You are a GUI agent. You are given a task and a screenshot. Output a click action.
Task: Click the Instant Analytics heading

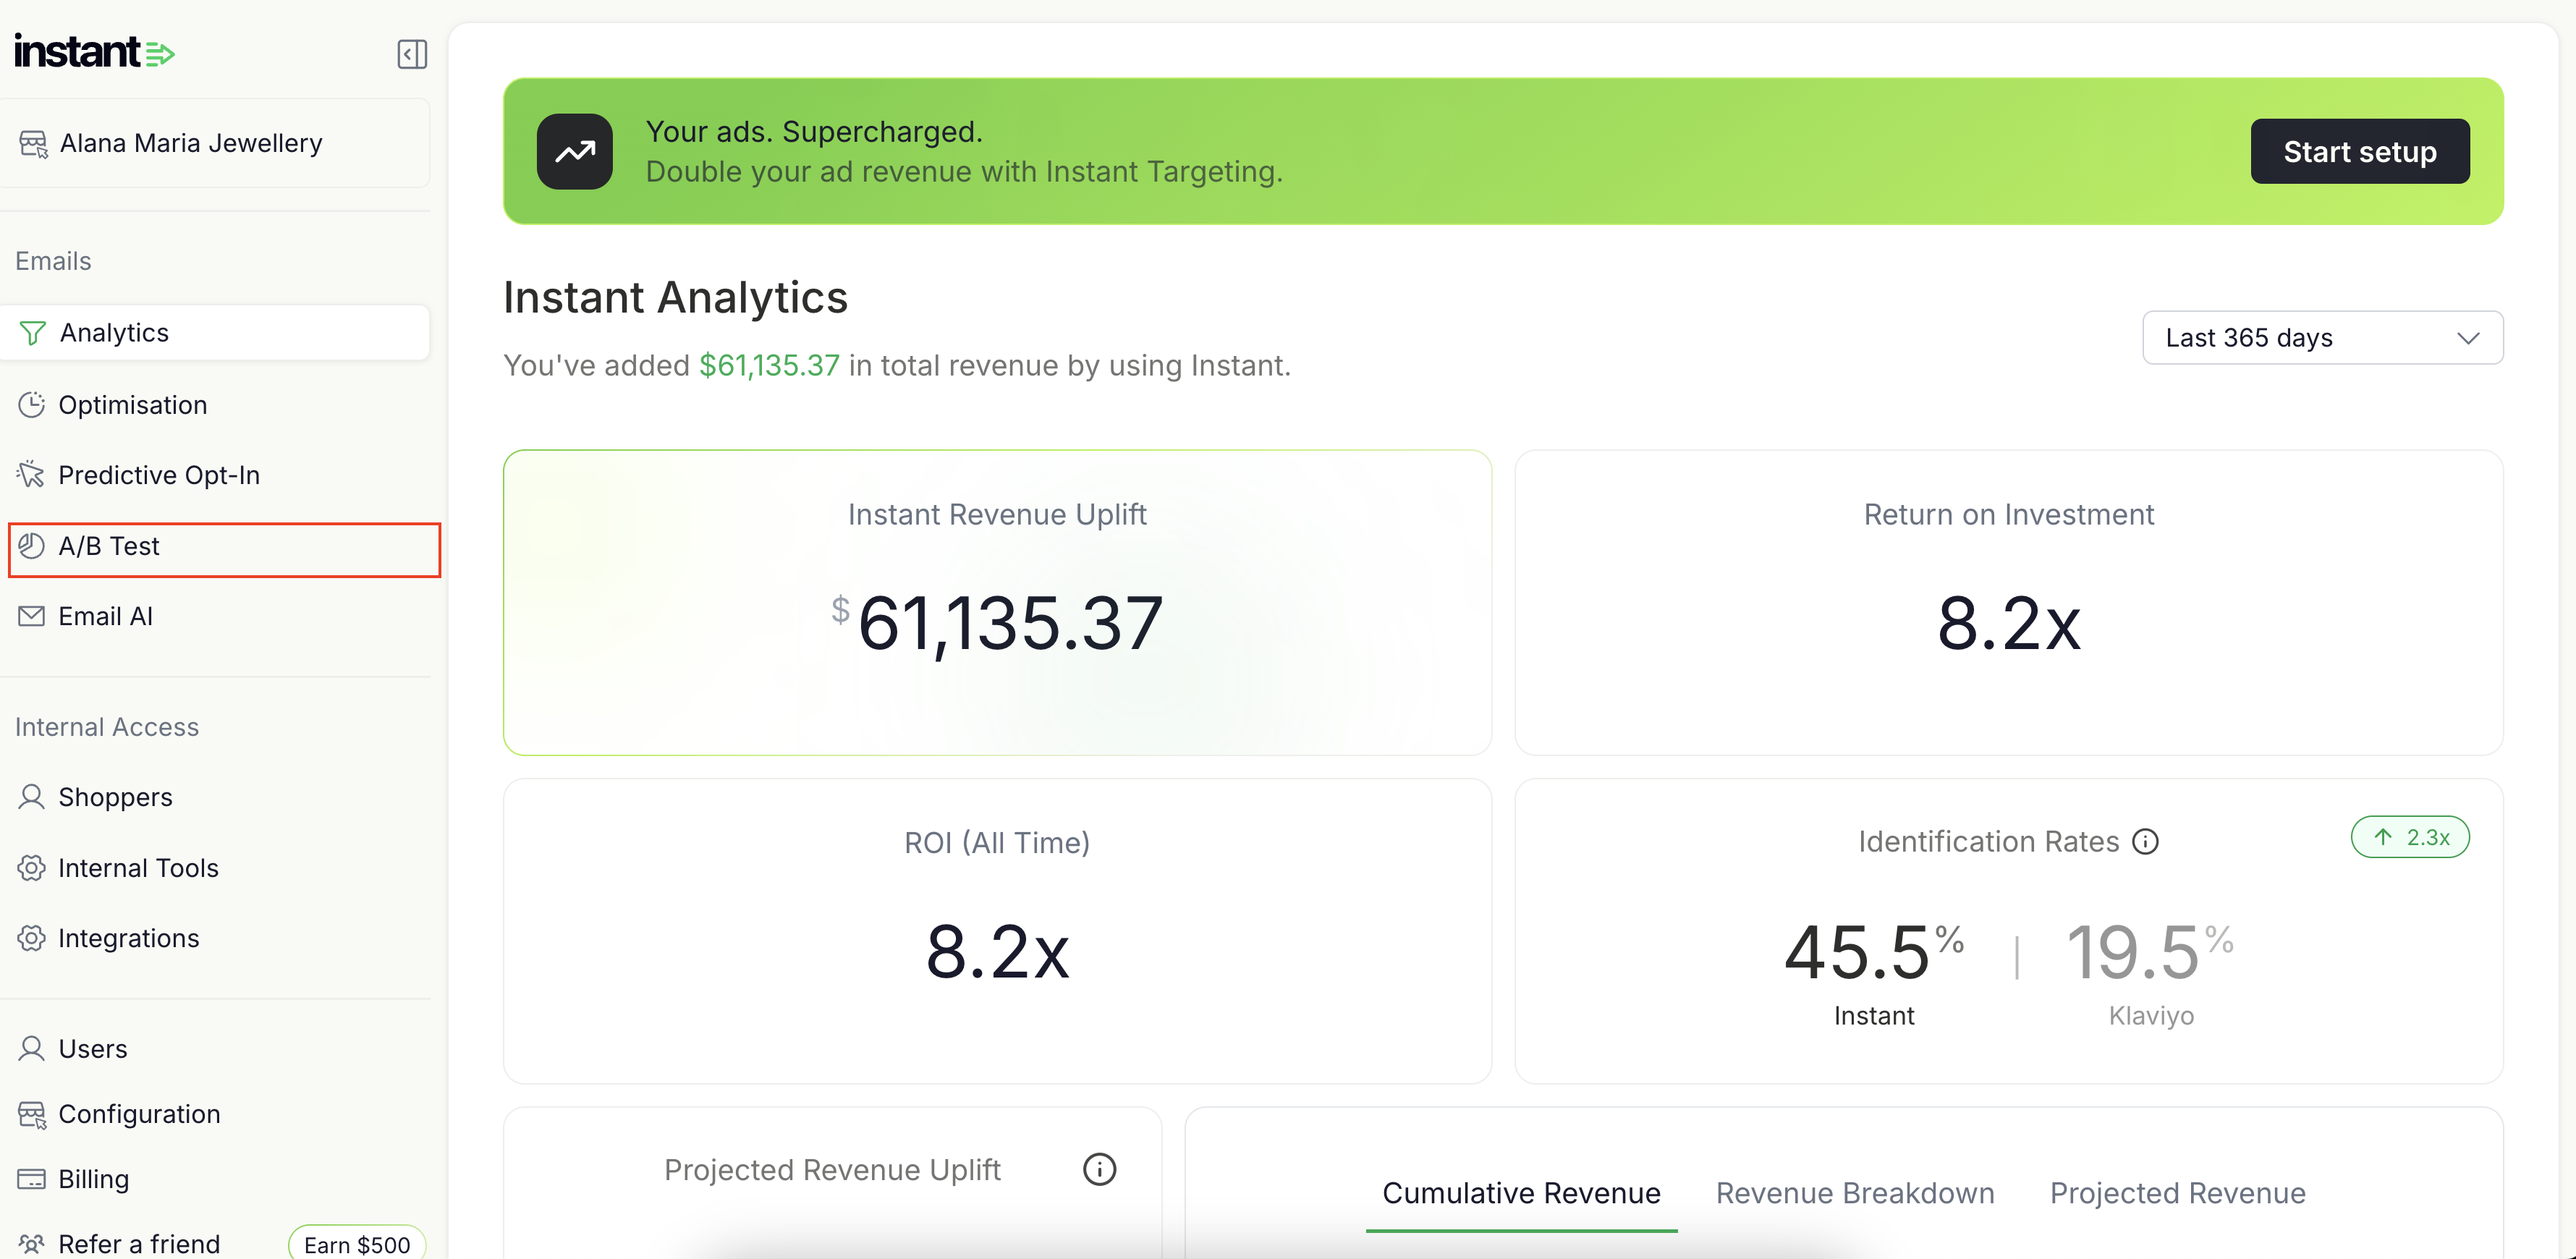click(675, 298)
